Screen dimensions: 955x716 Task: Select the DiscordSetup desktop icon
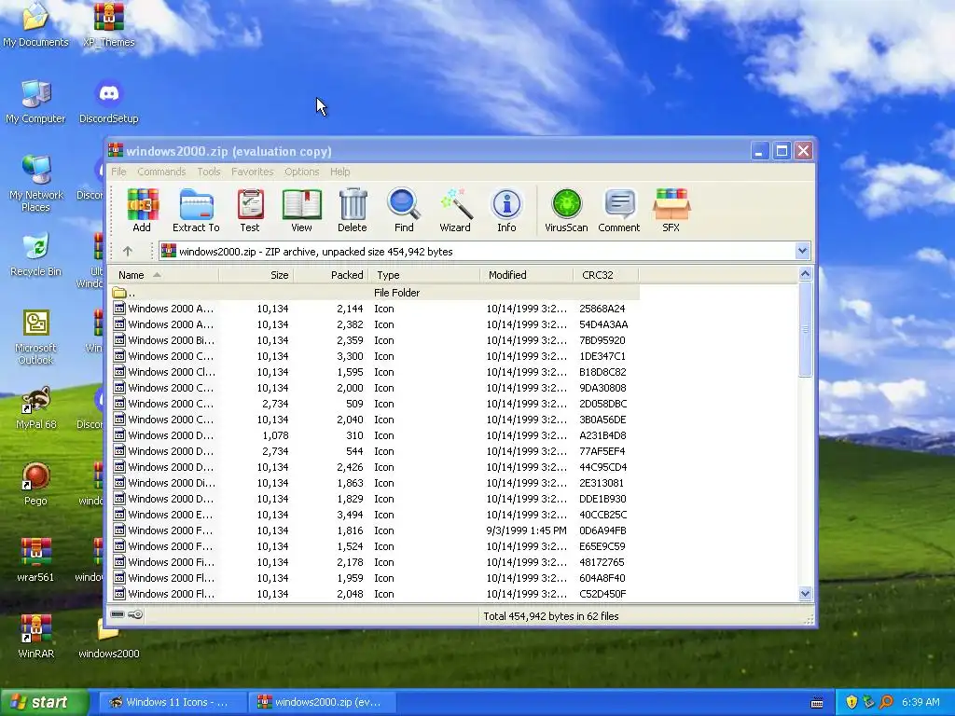[x=108, y=103]
